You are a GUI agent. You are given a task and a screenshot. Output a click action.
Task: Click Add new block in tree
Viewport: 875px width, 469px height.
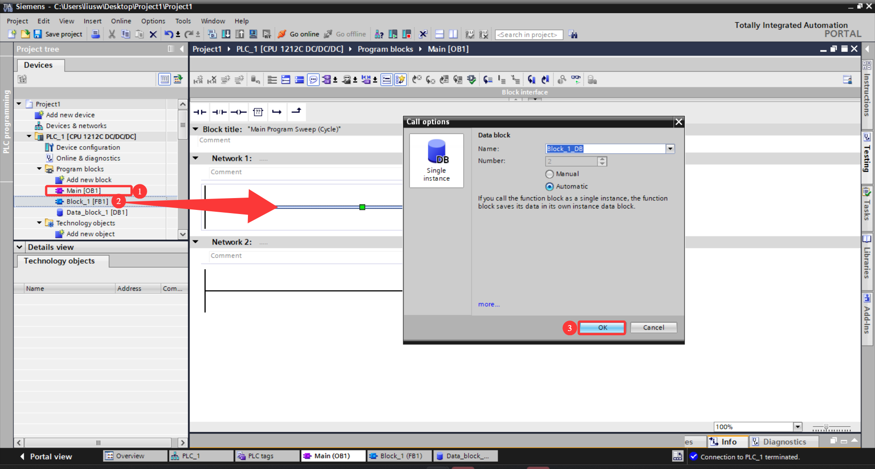click(x=84, y=180)
